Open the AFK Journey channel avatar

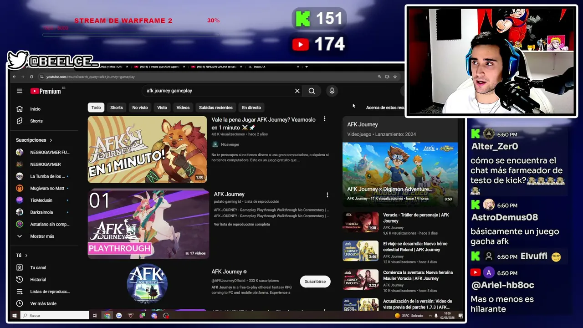(147, 283)
